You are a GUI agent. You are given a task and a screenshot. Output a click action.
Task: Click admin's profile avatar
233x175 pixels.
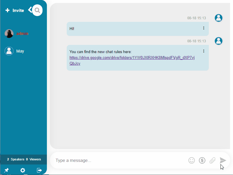click(9, 33)
